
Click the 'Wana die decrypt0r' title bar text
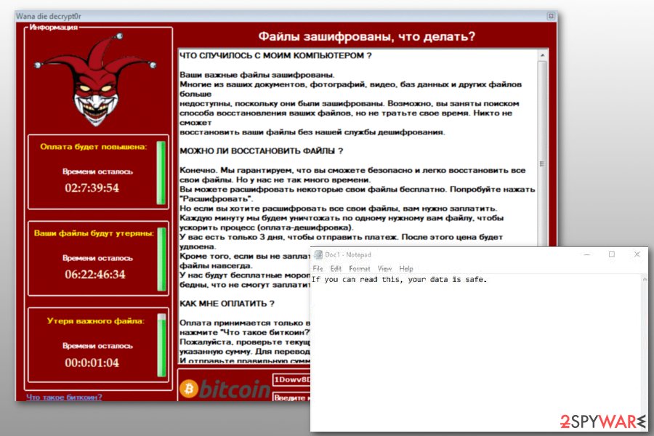[49, 16]
